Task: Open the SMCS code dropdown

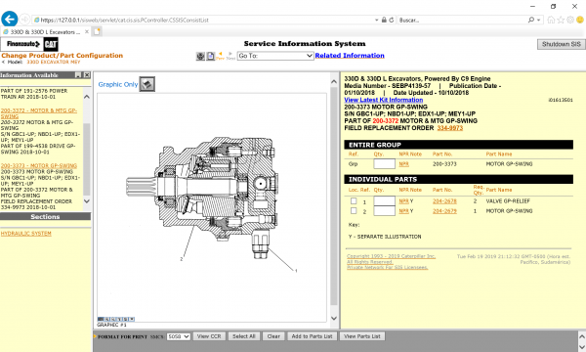Action: [179, 336]
